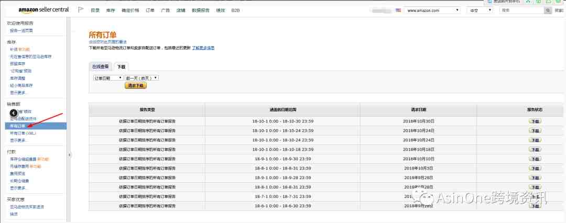This screenshot has height=223, width=566.
Task: Click the 请求日期 column header
Action: point(418,109)
